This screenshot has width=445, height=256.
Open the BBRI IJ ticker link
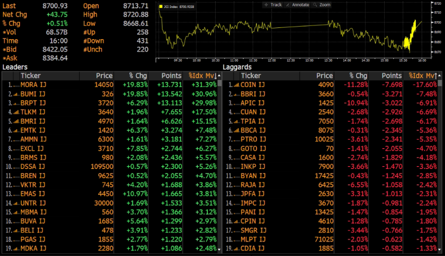point(252,94)
